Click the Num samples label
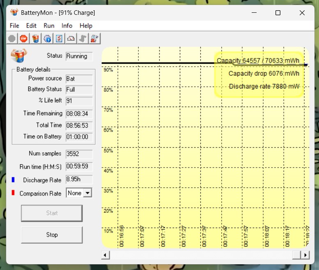This screenshot has width=319, height=270. (x=45, y=154)
